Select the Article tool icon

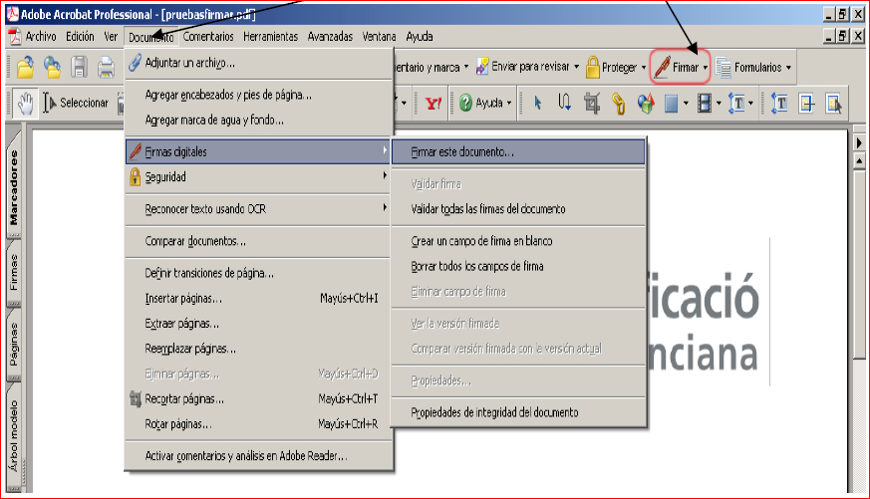coord(564,103)
